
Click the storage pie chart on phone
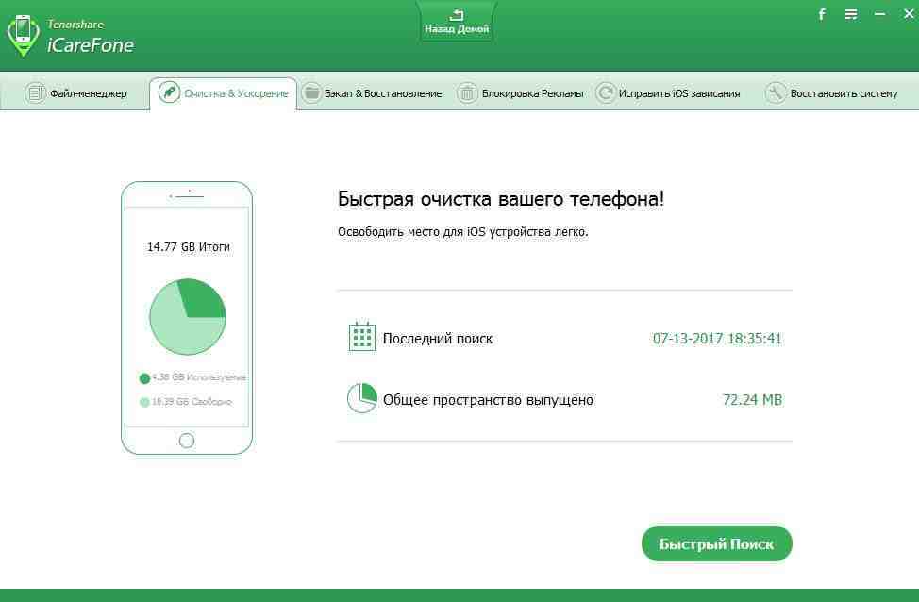[x=187, y=317]
